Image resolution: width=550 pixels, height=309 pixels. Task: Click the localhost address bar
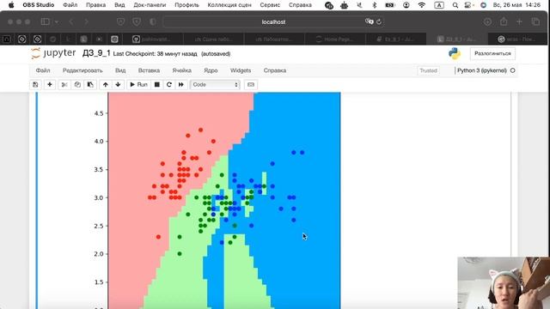(273, 21)
